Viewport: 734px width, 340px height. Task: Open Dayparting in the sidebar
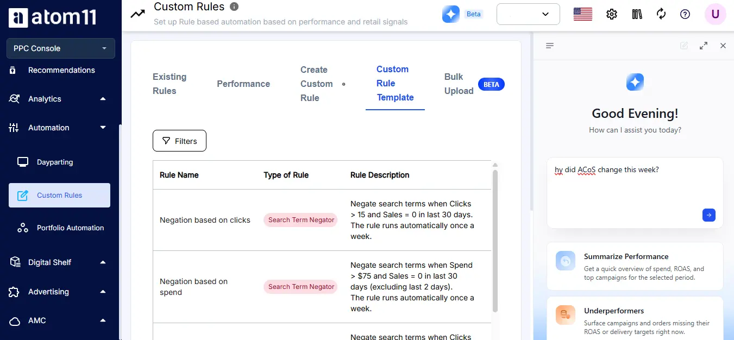pos(55,162)
